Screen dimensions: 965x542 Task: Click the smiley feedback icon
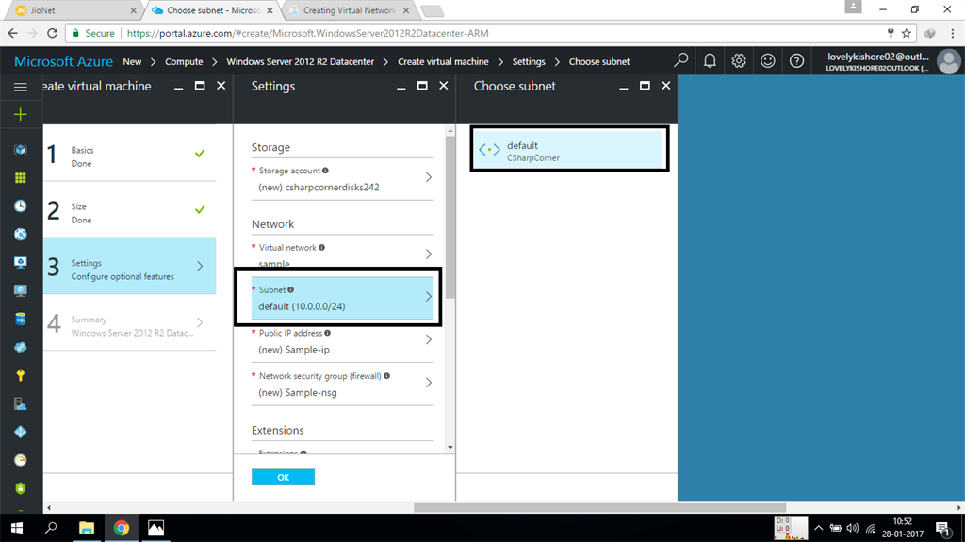click(x=767, y=60)
